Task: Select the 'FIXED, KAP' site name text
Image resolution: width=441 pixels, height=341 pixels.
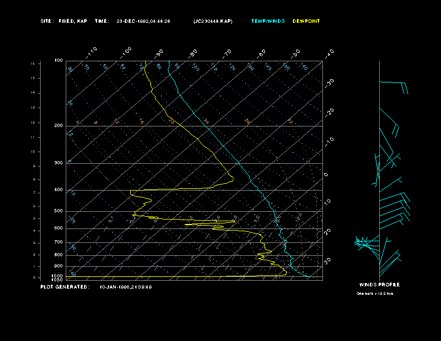Action: tap(73, 21)
